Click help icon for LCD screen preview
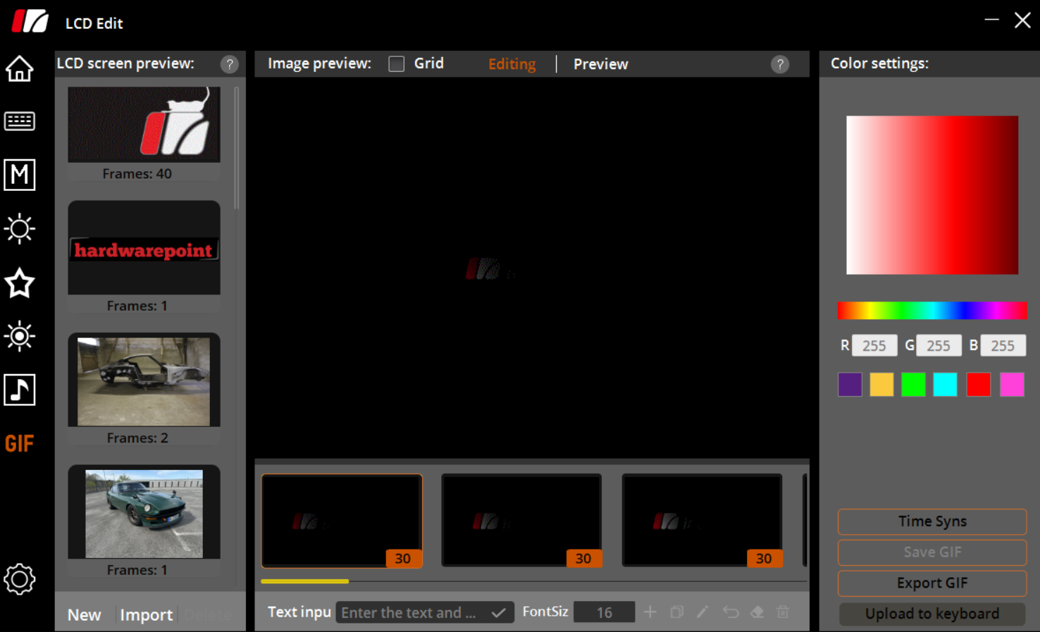Screen dimensions: 1040x632 tap(229, 64)
